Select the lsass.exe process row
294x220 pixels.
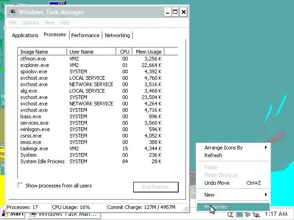coord(91,116)
